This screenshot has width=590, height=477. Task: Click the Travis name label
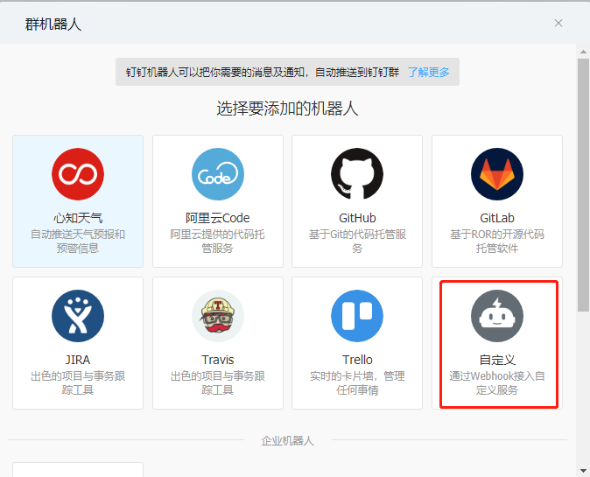[x=218, y=360]
